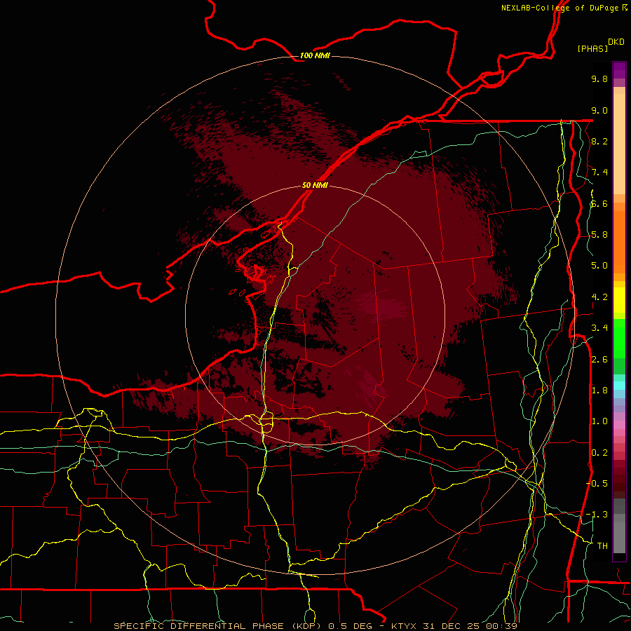
Task: Click the cyan segment of the color bar
Action: click(x=619, y=385)
